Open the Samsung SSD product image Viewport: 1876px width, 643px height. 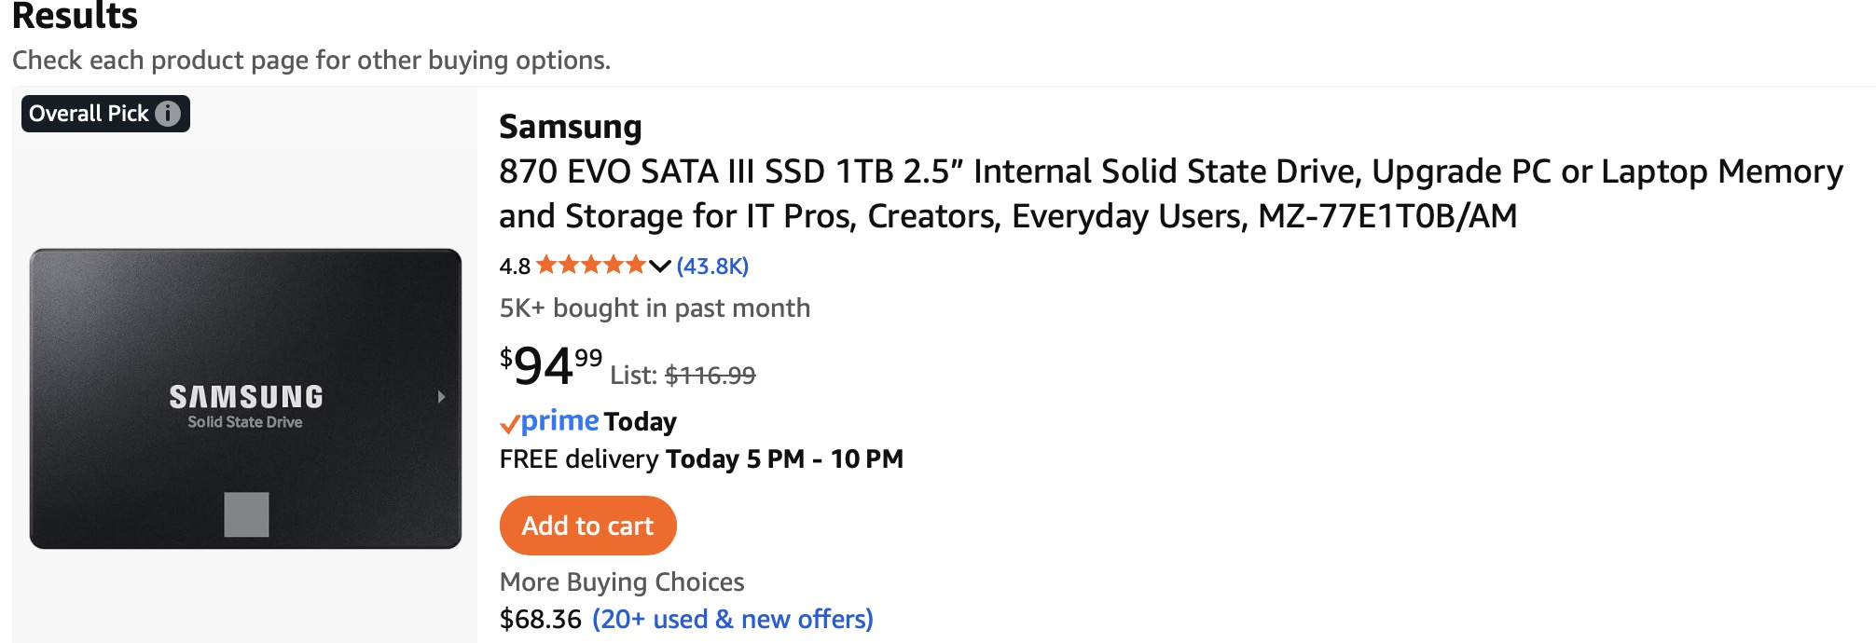click(x=245, y=398)
